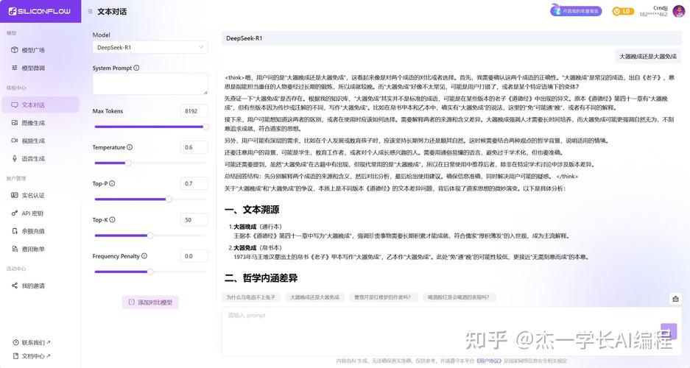This screenshot has width=690, height=368.
Task: Click the 文档中心 document icon
Action: click(x=16, y=356)
